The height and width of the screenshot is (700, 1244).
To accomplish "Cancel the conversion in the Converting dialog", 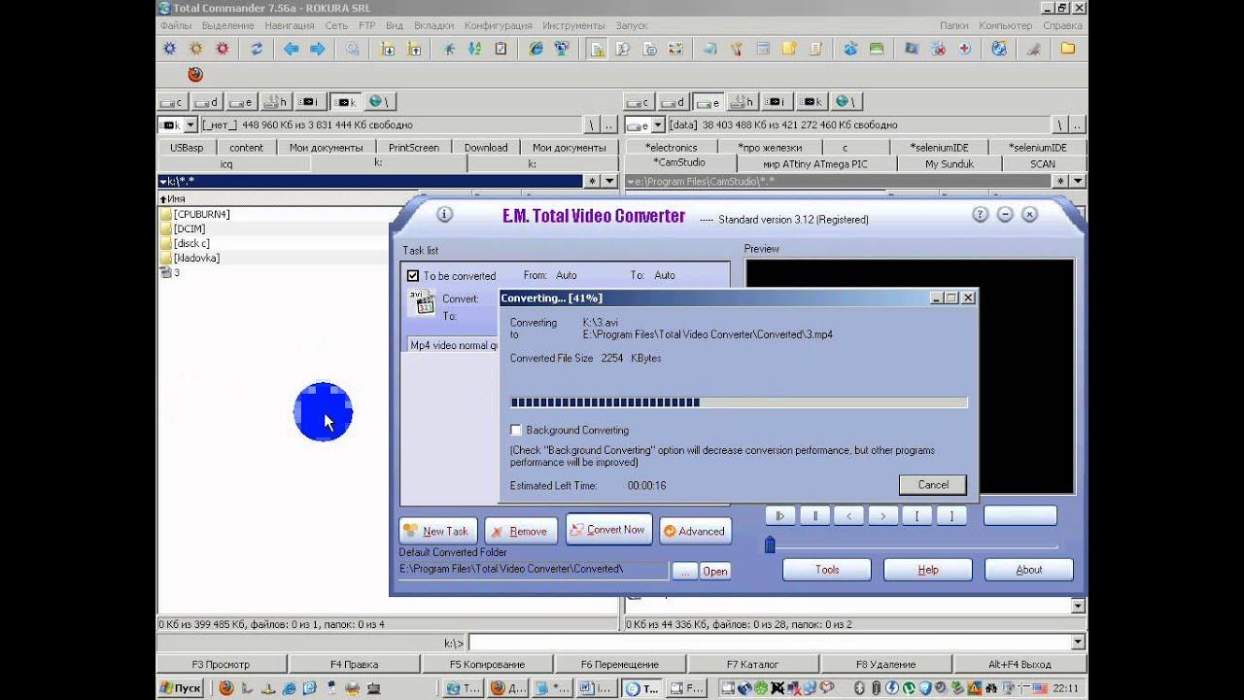I will click(933, 484).
